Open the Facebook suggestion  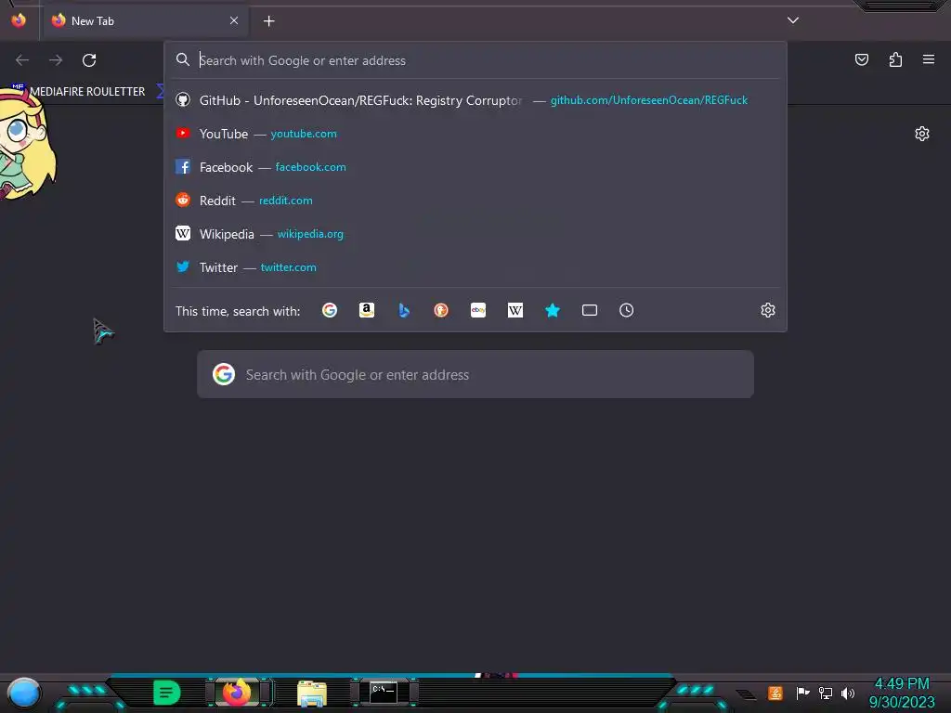[475, 167]
